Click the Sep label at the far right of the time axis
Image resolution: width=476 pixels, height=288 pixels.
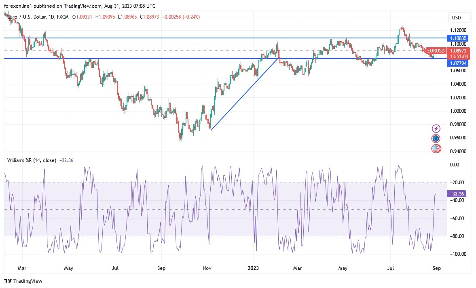tap(436, 267)
